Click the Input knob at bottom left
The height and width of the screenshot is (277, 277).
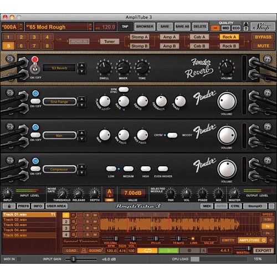(7, 193)
